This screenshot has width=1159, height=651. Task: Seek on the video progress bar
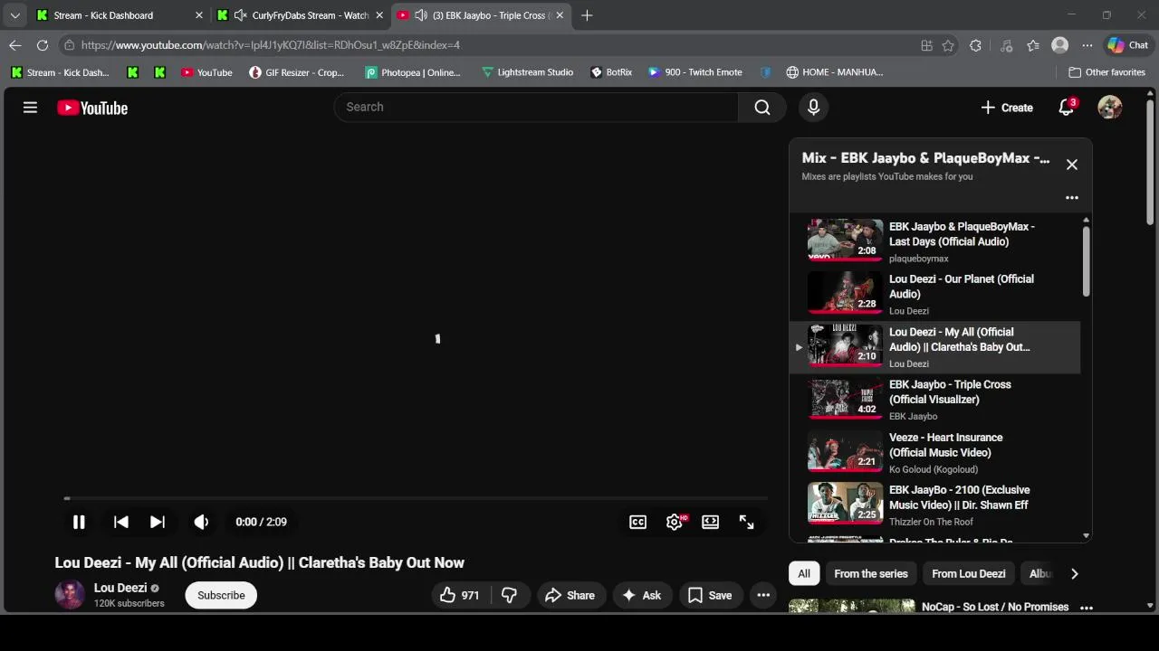417,498
